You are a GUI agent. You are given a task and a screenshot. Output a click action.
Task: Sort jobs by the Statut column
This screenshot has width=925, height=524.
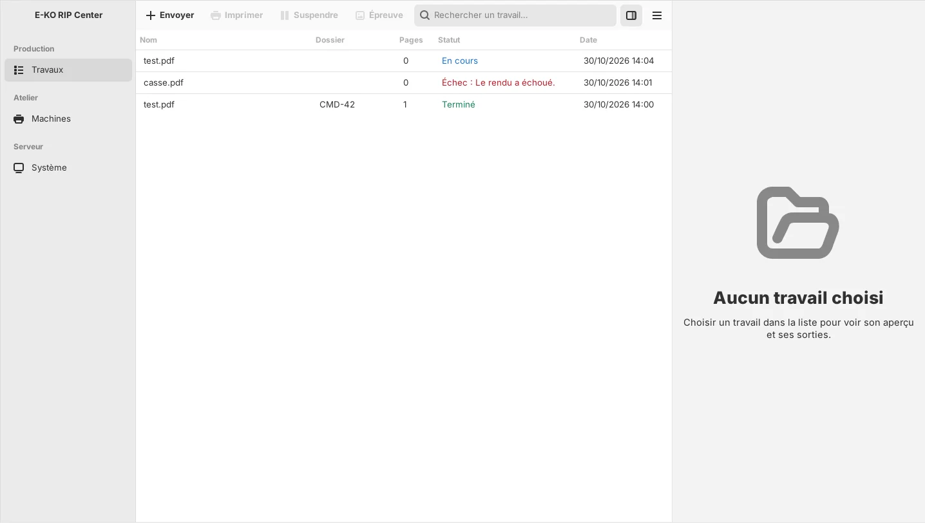click(449, 40)
